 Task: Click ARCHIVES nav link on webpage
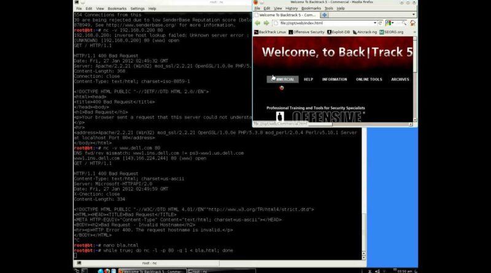[x=400, y=80]
